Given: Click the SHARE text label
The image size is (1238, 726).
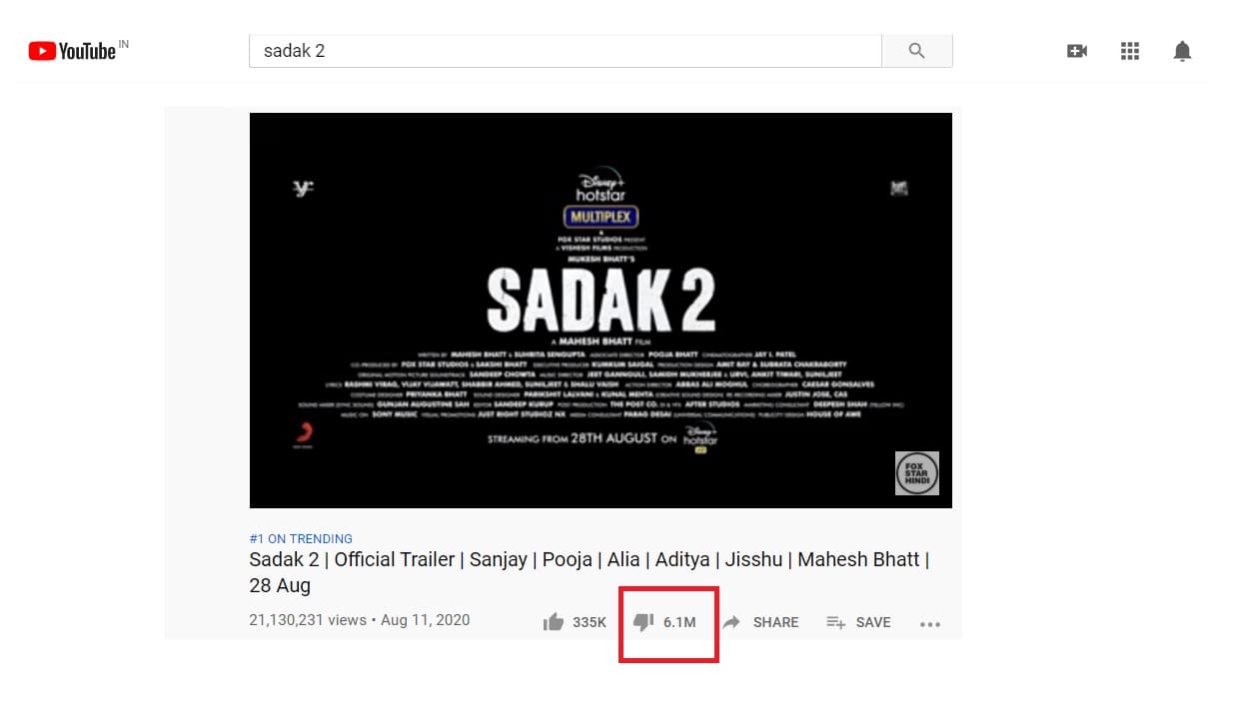Looking at the screenshot, I should 775,622.
